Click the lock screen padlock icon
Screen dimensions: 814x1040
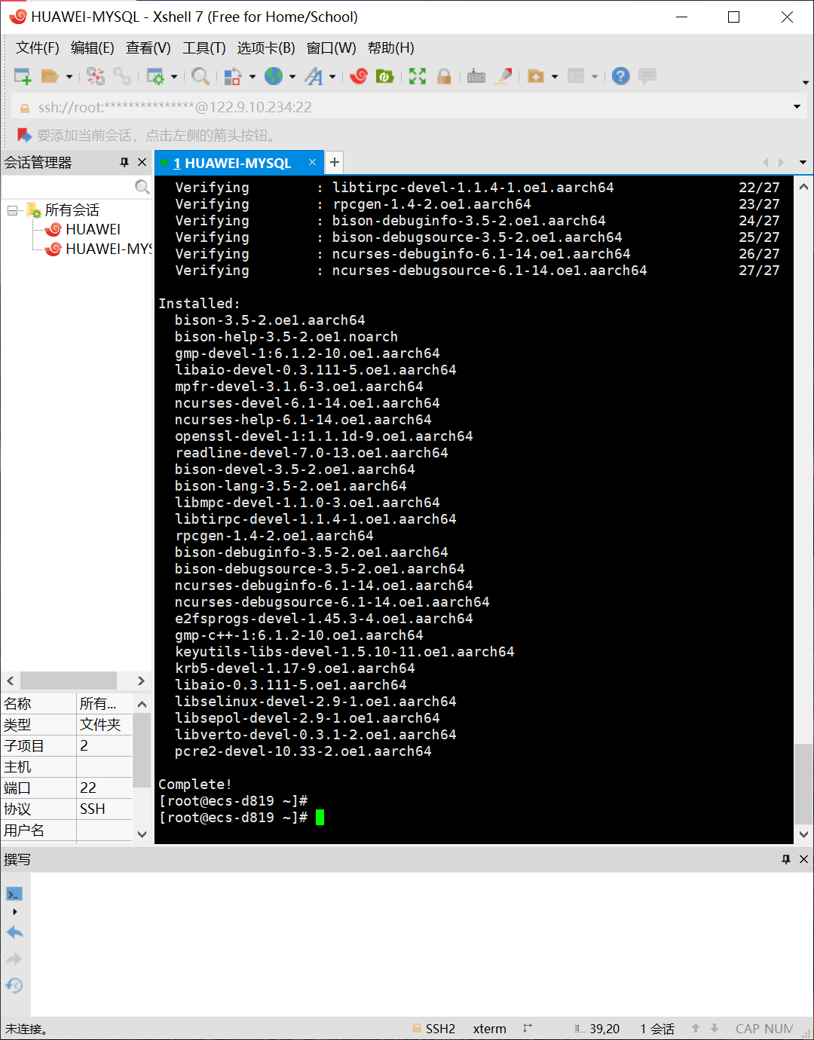point(444,76)
